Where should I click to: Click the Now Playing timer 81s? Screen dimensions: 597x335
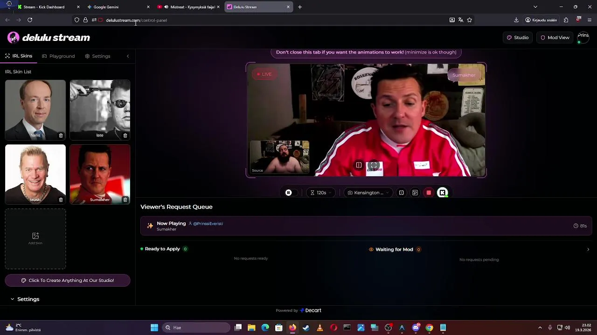pyautogui.click(x=580, y=226)
